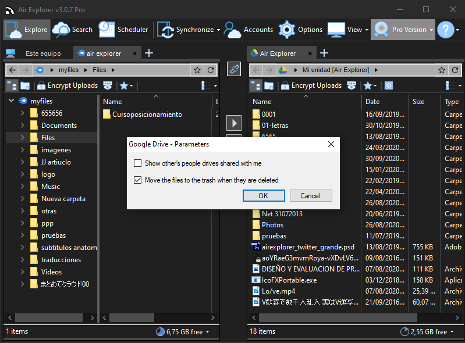Select the Cursoposicionamiento folder
This screenshot has width=465, height=343.
[x=143, y=115]
